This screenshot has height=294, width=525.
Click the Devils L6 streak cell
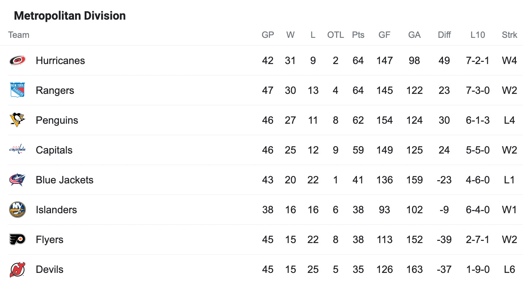coord(509,270)
